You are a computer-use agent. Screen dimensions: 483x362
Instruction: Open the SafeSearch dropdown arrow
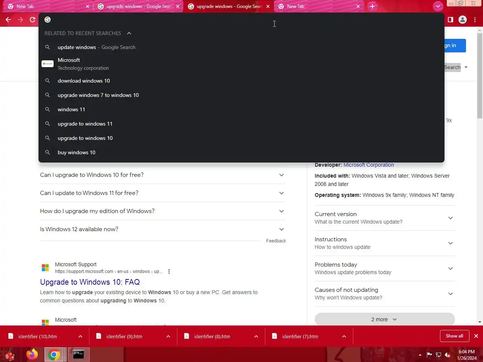point(466,67)
